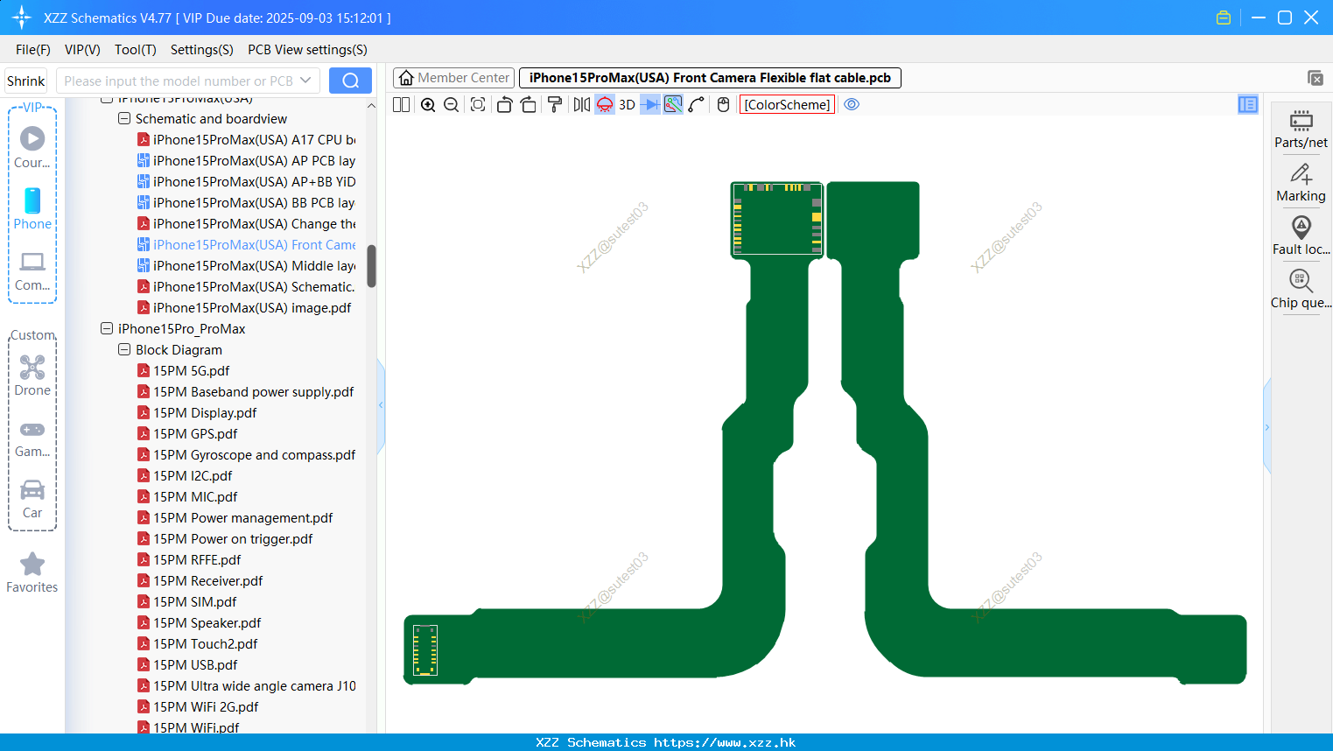Click the XZZ Schematics logo icon
This screenshot has width=1333, height=751.
click(x=21, y=18)
